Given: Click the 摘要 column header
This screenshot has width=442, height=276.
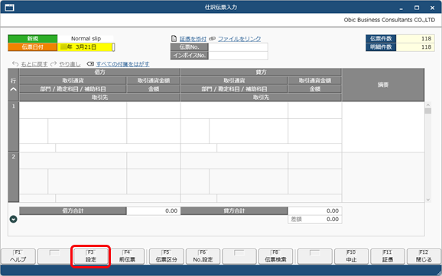Looking at the screenshot, I should 383,85.
